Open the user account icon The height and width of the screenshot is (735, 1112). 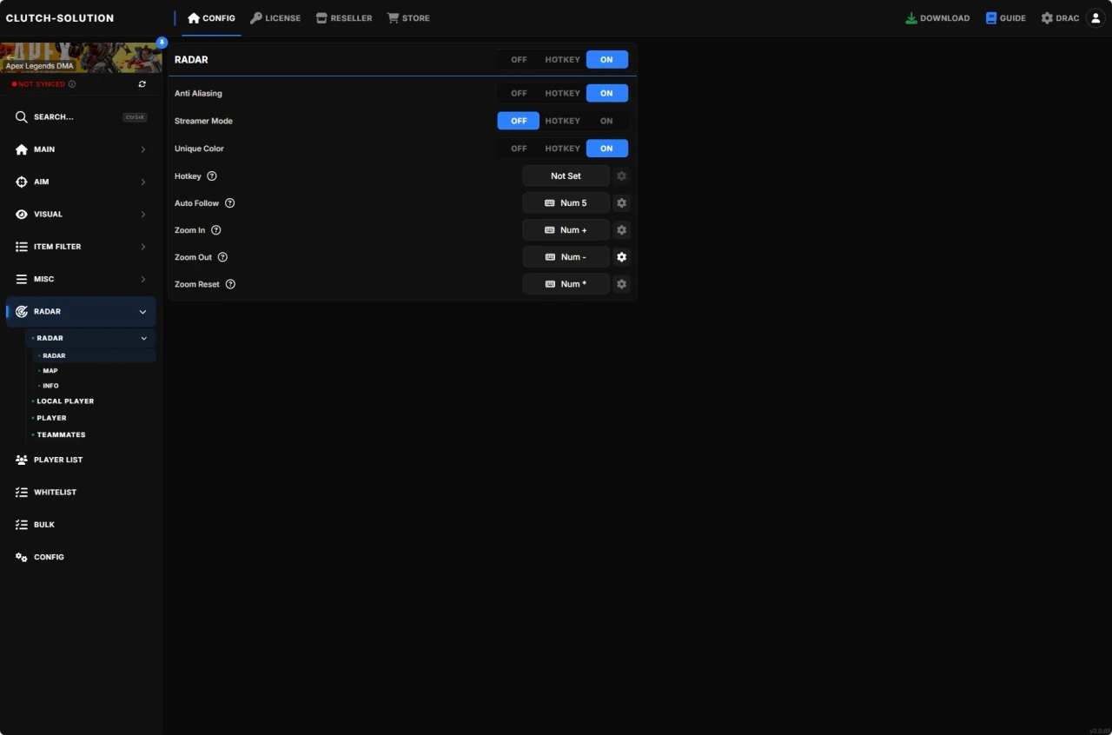pos(1095,17)
